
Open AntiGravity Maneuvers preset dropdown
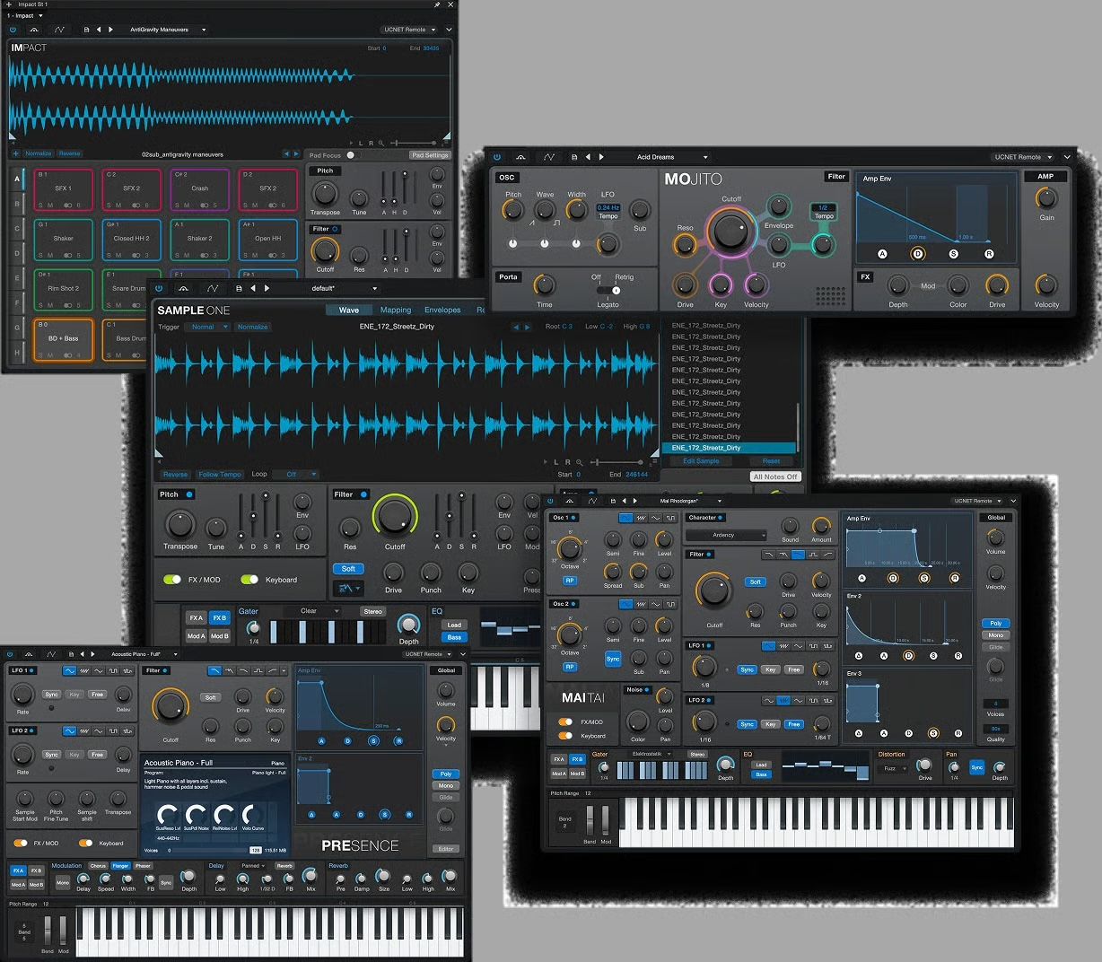click(x=168, y=30)
